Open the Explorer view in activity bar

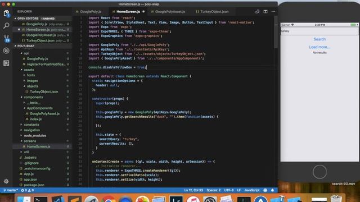tap(6, 13)
